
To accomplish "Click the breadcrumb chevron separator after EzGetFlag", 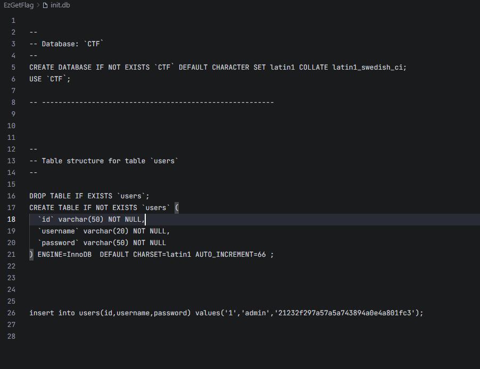I will pyautogui.click(x=38, y=5).
